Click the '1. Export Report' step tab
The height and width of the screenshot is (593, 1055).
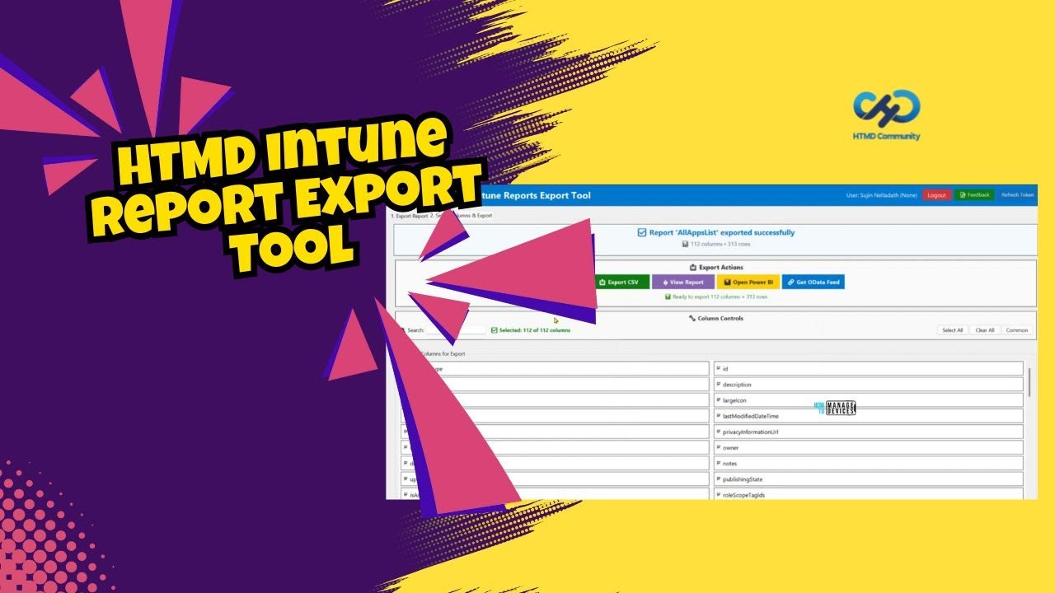pyautogui.click(x=409, y=216)
